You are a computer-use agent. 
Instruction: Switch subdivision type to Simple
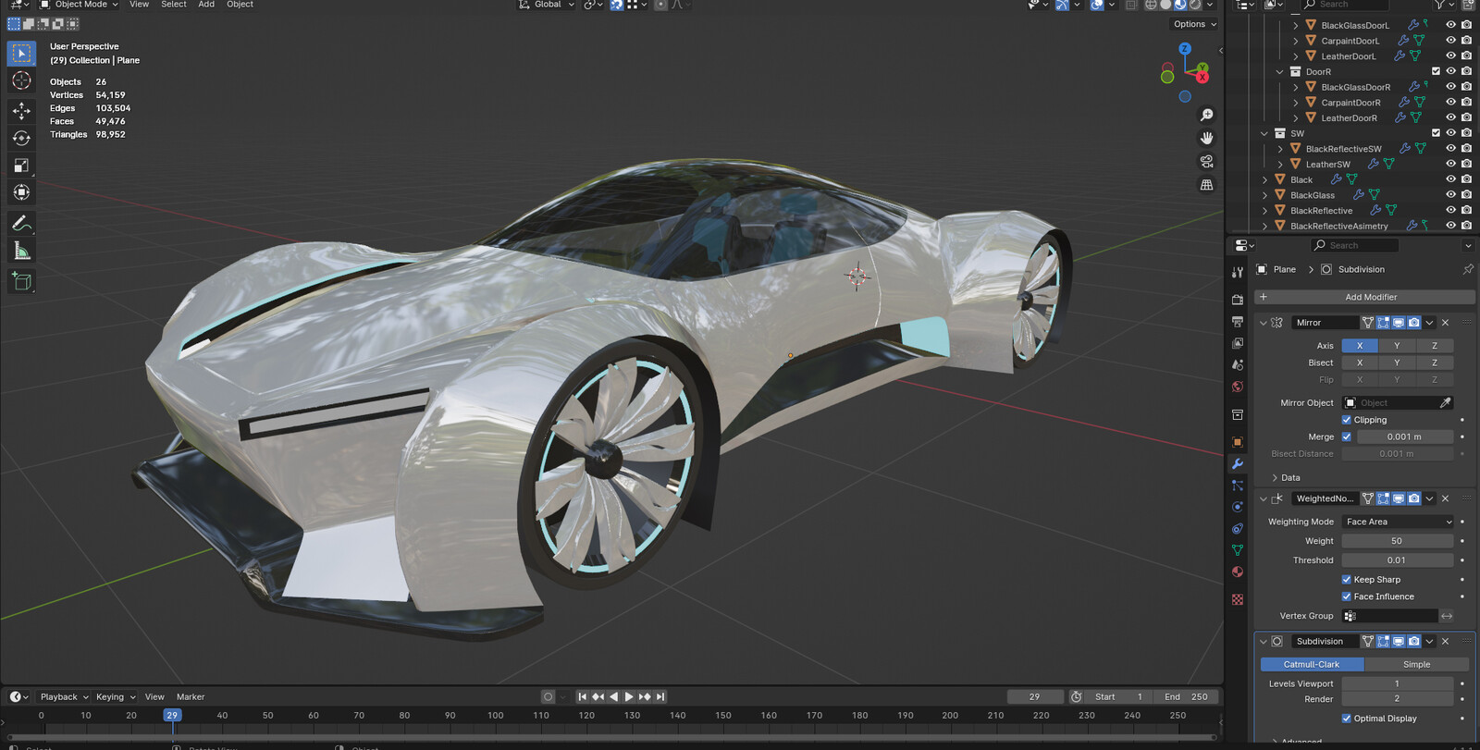(1416, 664)
